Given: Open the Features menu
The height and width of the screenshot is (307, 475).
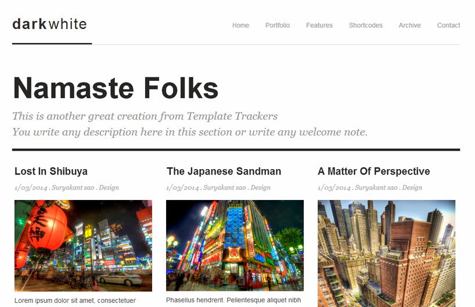Looking at the screenshot, I should (x=319, y=25).
